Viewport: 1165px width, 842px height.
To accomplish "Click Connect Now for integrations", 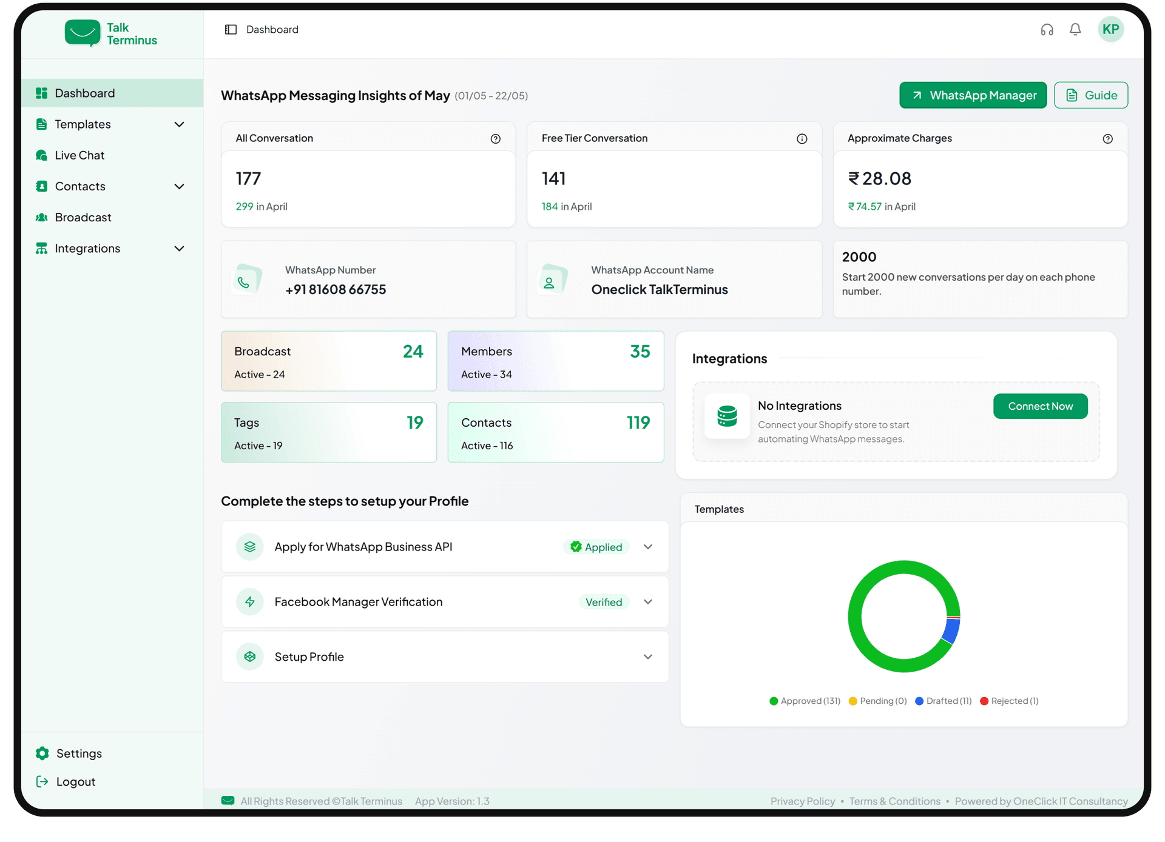I will tap(1040, 406).
